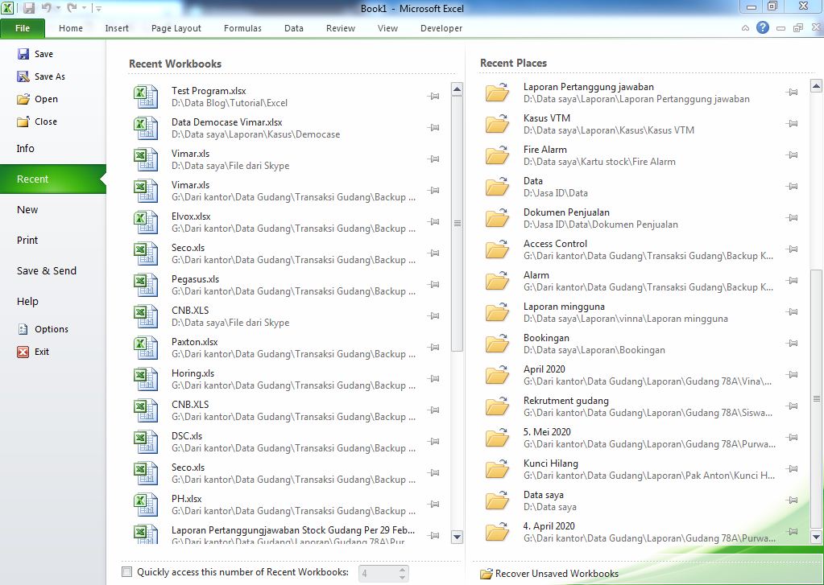Click the Save icon in Backstage menu
The width and height of the screenshot is (824, 585).
(23, 54)
